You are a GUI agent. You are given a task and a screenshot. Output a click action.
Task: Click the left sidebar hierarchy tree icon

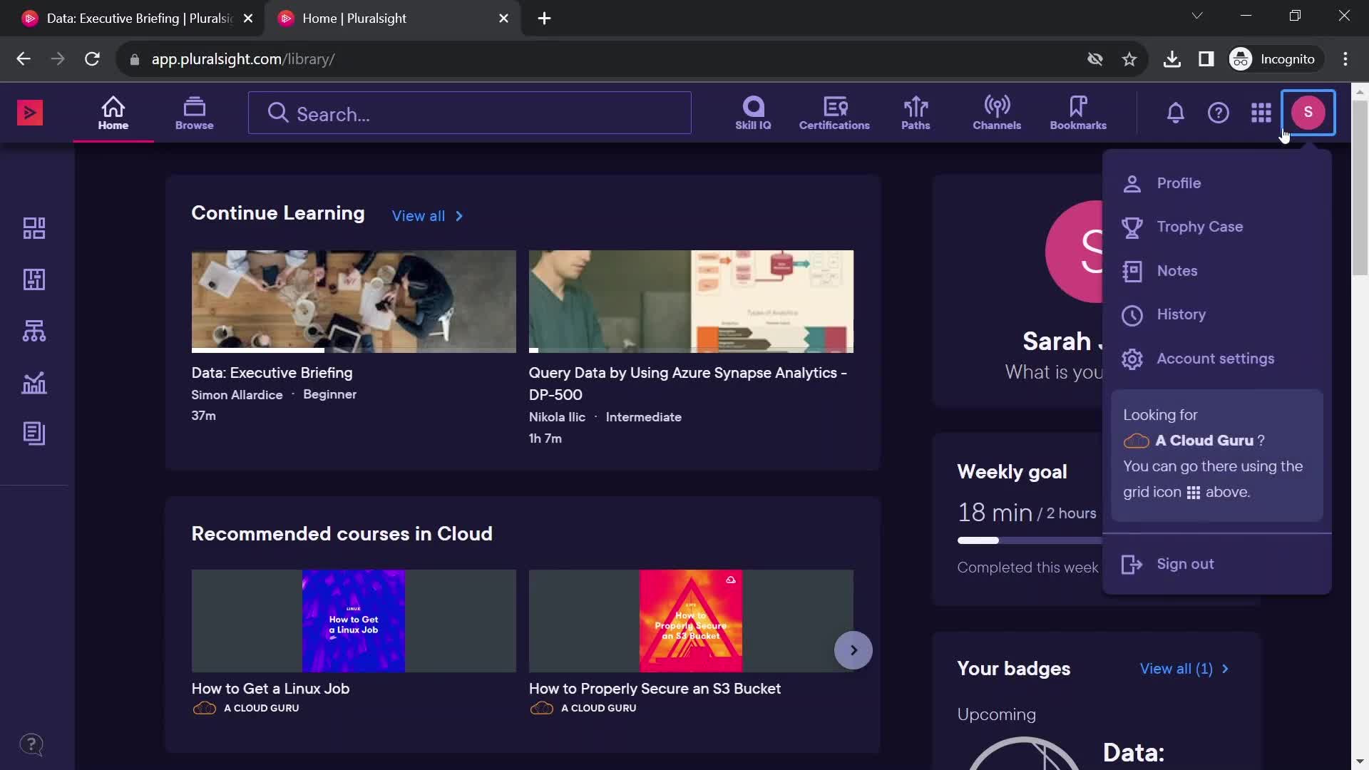click(34, 331)
